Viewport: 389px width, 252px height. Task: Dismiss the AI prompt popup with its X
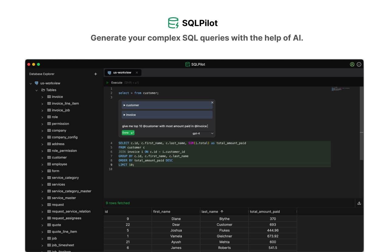click(x=212, y=102)
